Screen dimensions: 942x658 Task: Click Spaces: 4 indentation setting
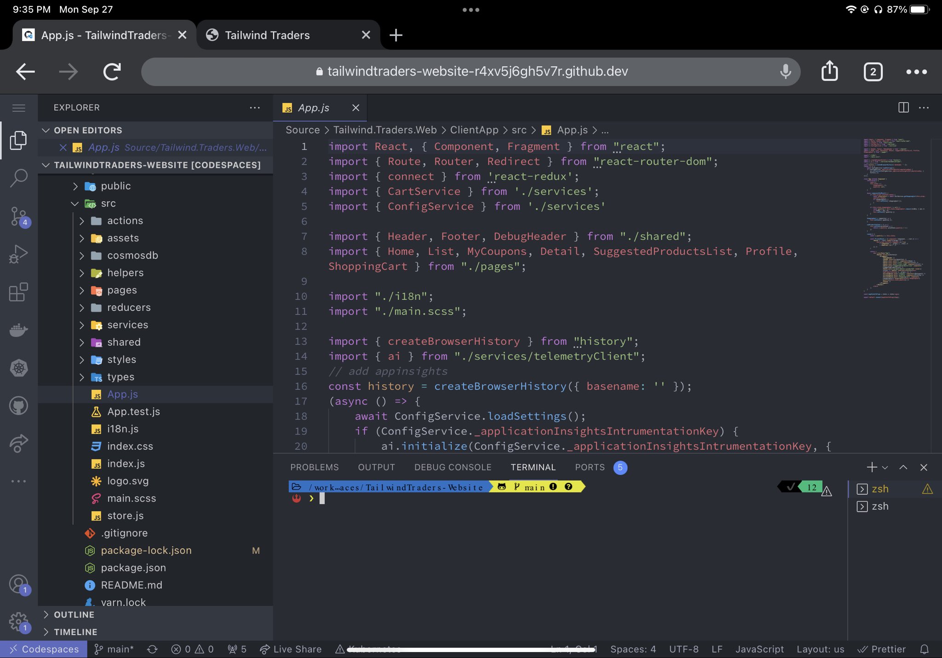click(633, 649)
